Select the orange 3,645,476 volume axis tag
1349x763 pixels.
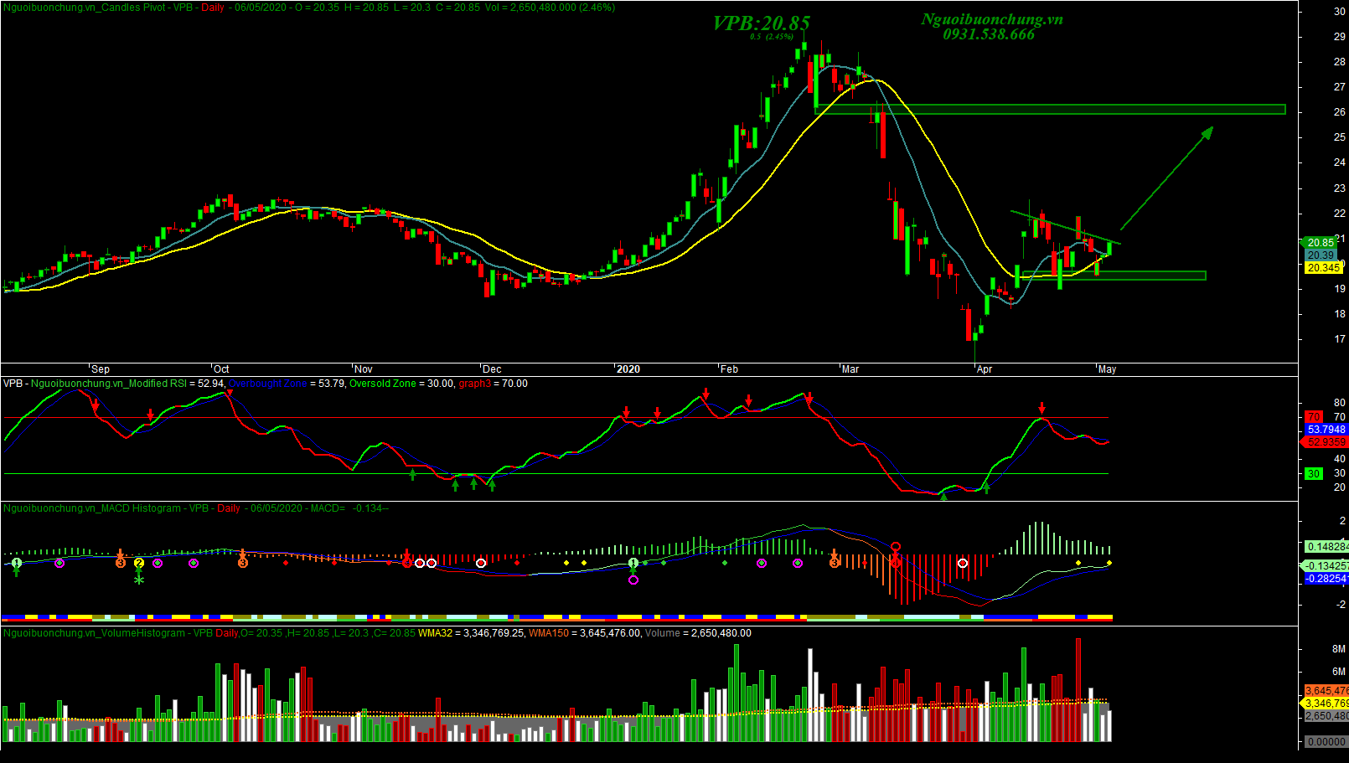tap(1327, 691)
